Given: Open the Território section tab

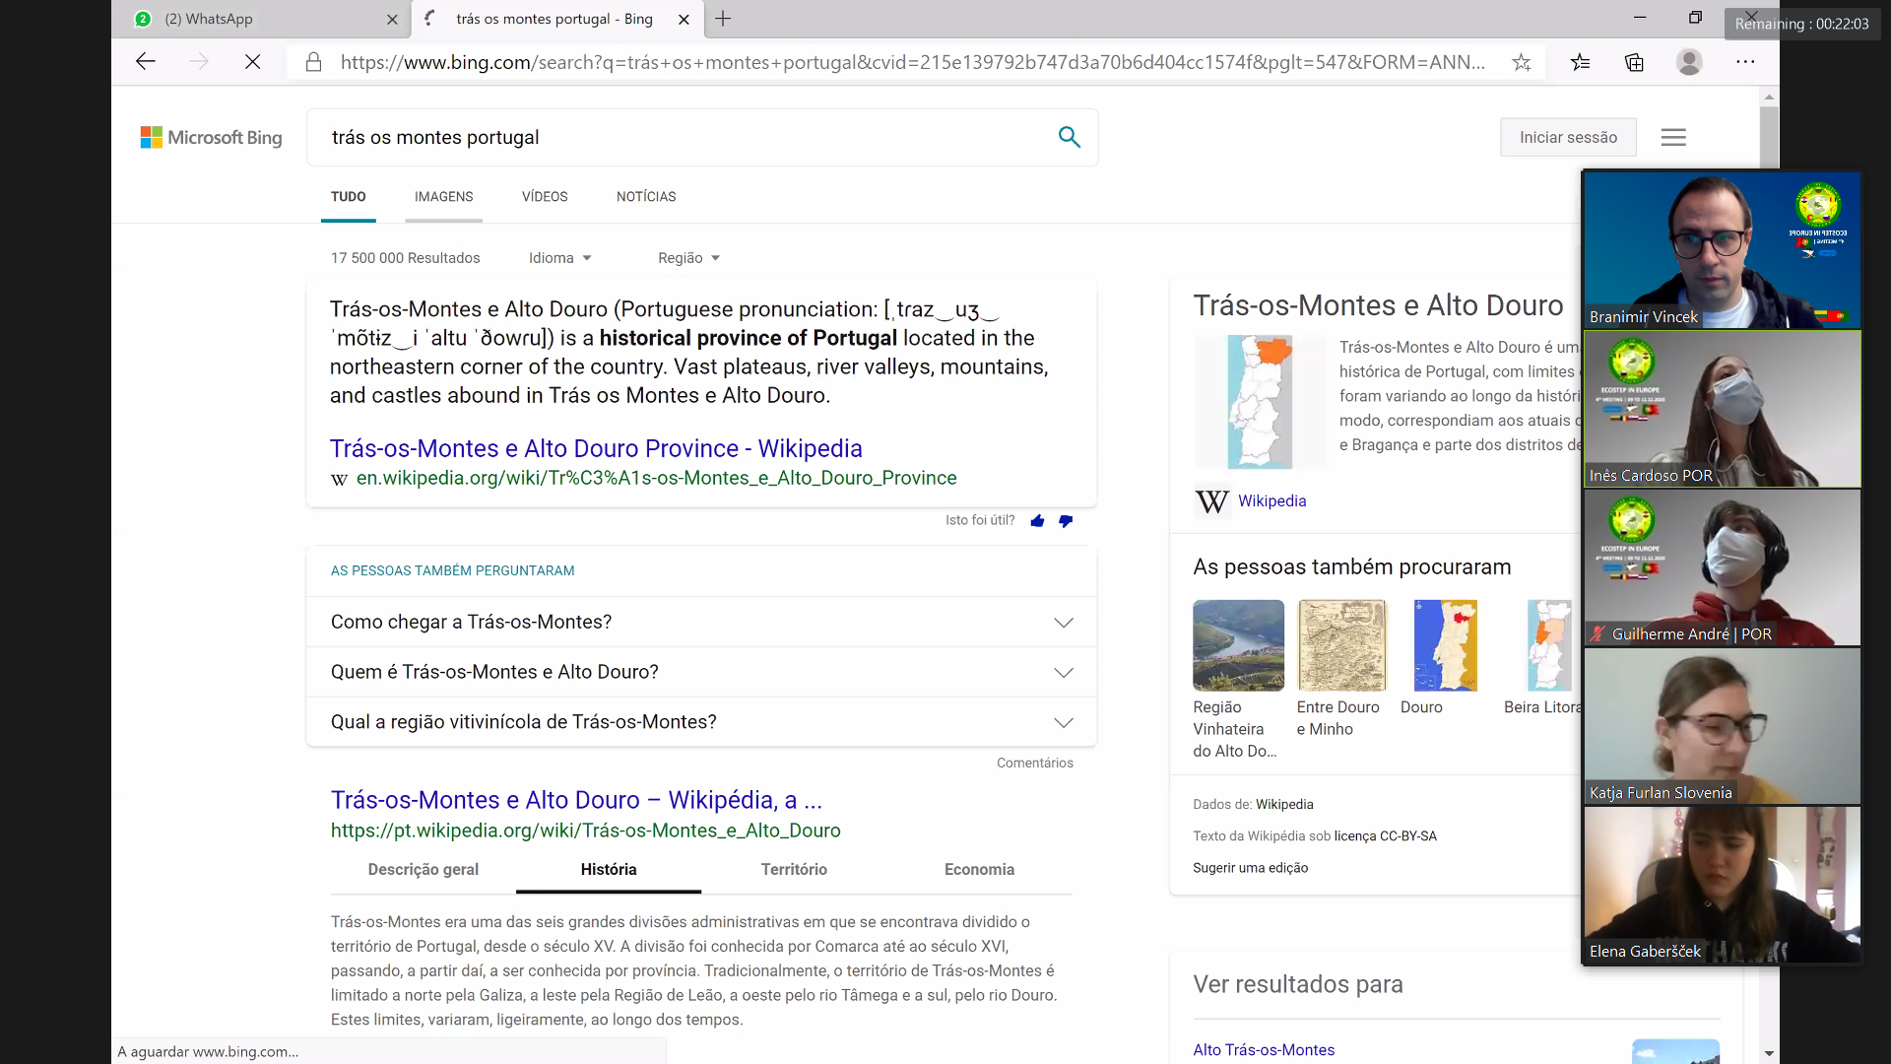Looking at the screenshot, I should [x=794, y=869].
